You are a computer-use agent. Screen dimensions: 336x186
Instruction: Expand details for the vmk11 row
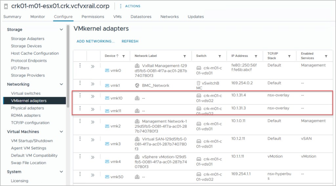point(93,109)
